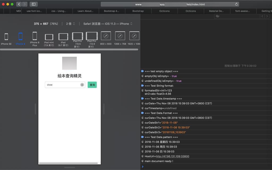Switch to the 'Material De...' tab
This screenshot has width=272, height=170.
(216, 11)
